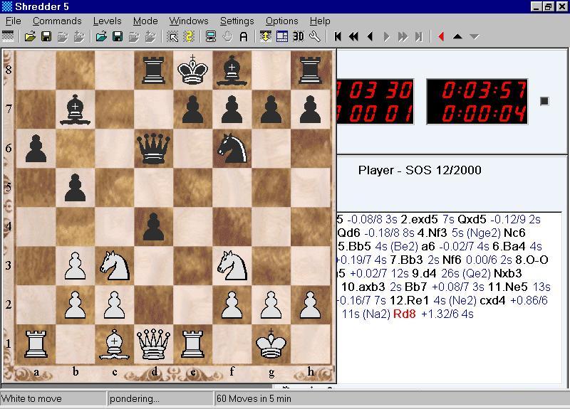570x409 pixels.
Task: Click the first yellow open folder icon
Action: (30, 36)
